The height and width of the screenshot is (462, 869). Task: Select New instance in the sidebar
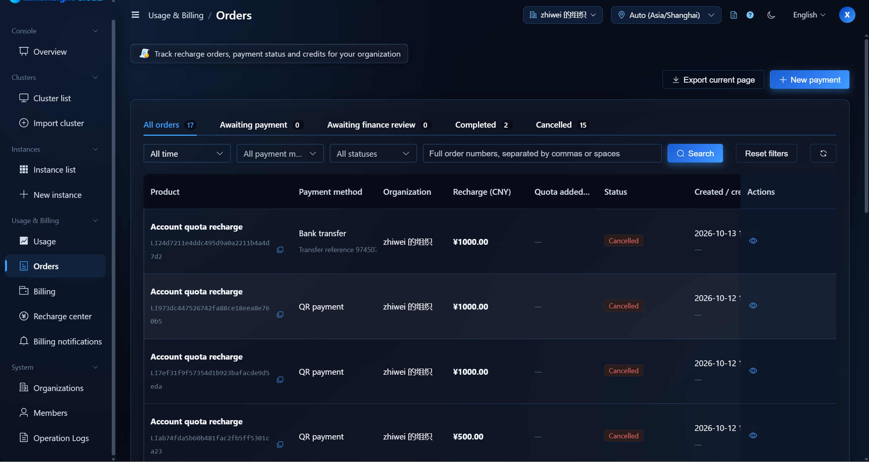point(55,195)
